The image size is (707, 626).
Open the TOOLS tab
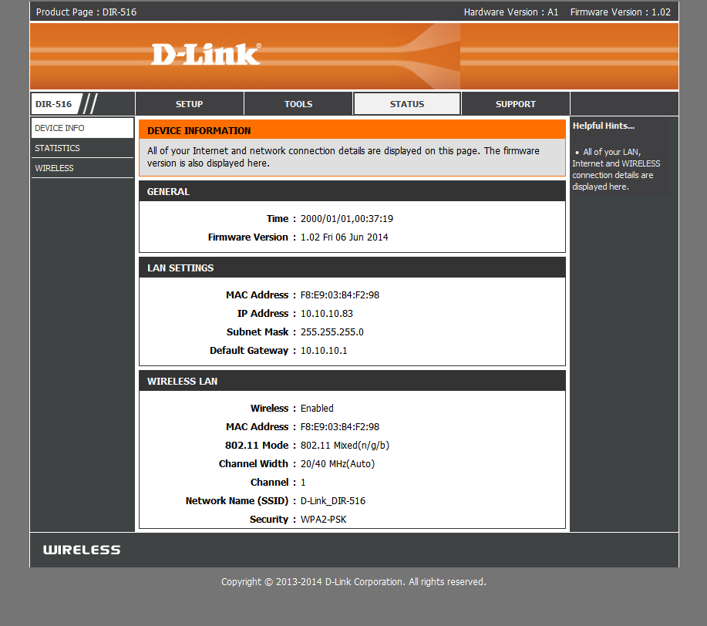click(298, 104)
